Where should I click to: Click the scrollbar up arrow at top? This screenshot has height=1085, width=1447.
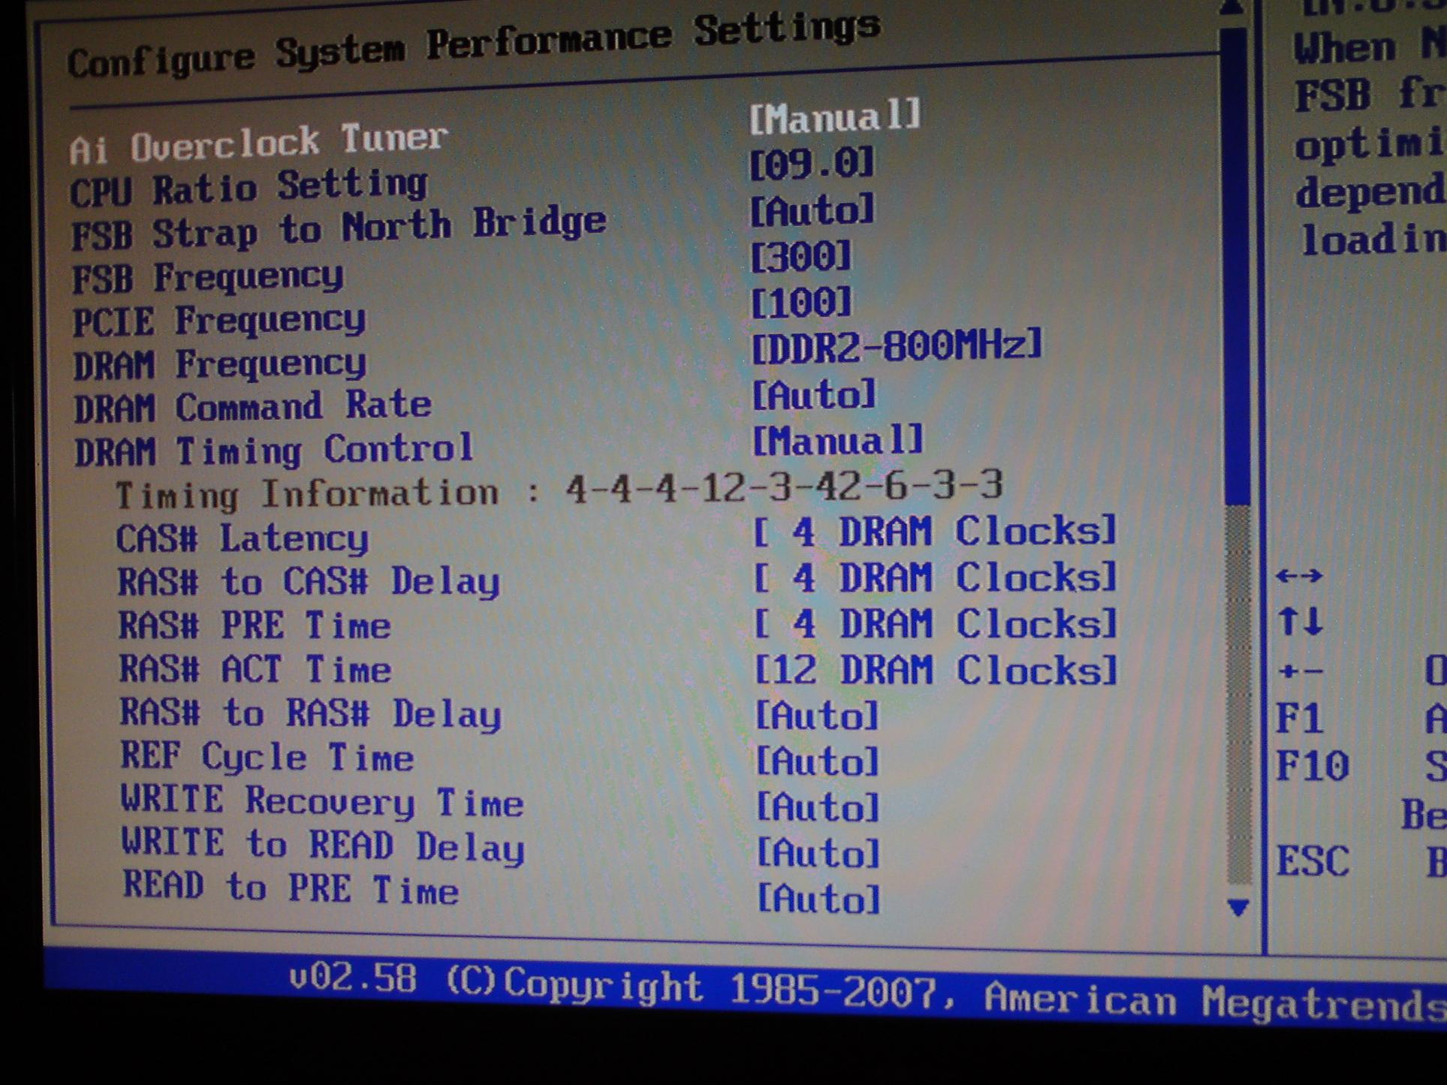tap(1232, 9)
